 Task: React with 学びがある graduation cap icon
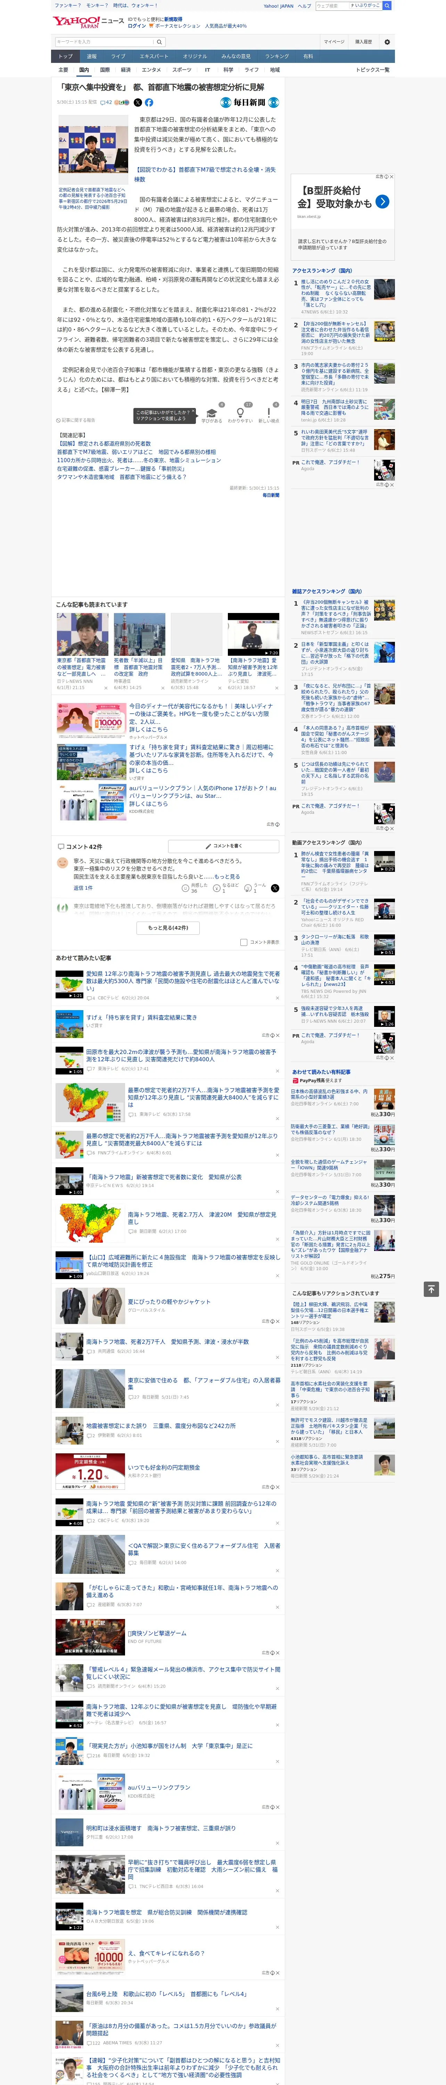pyautogui.click(x=212, y=413)
